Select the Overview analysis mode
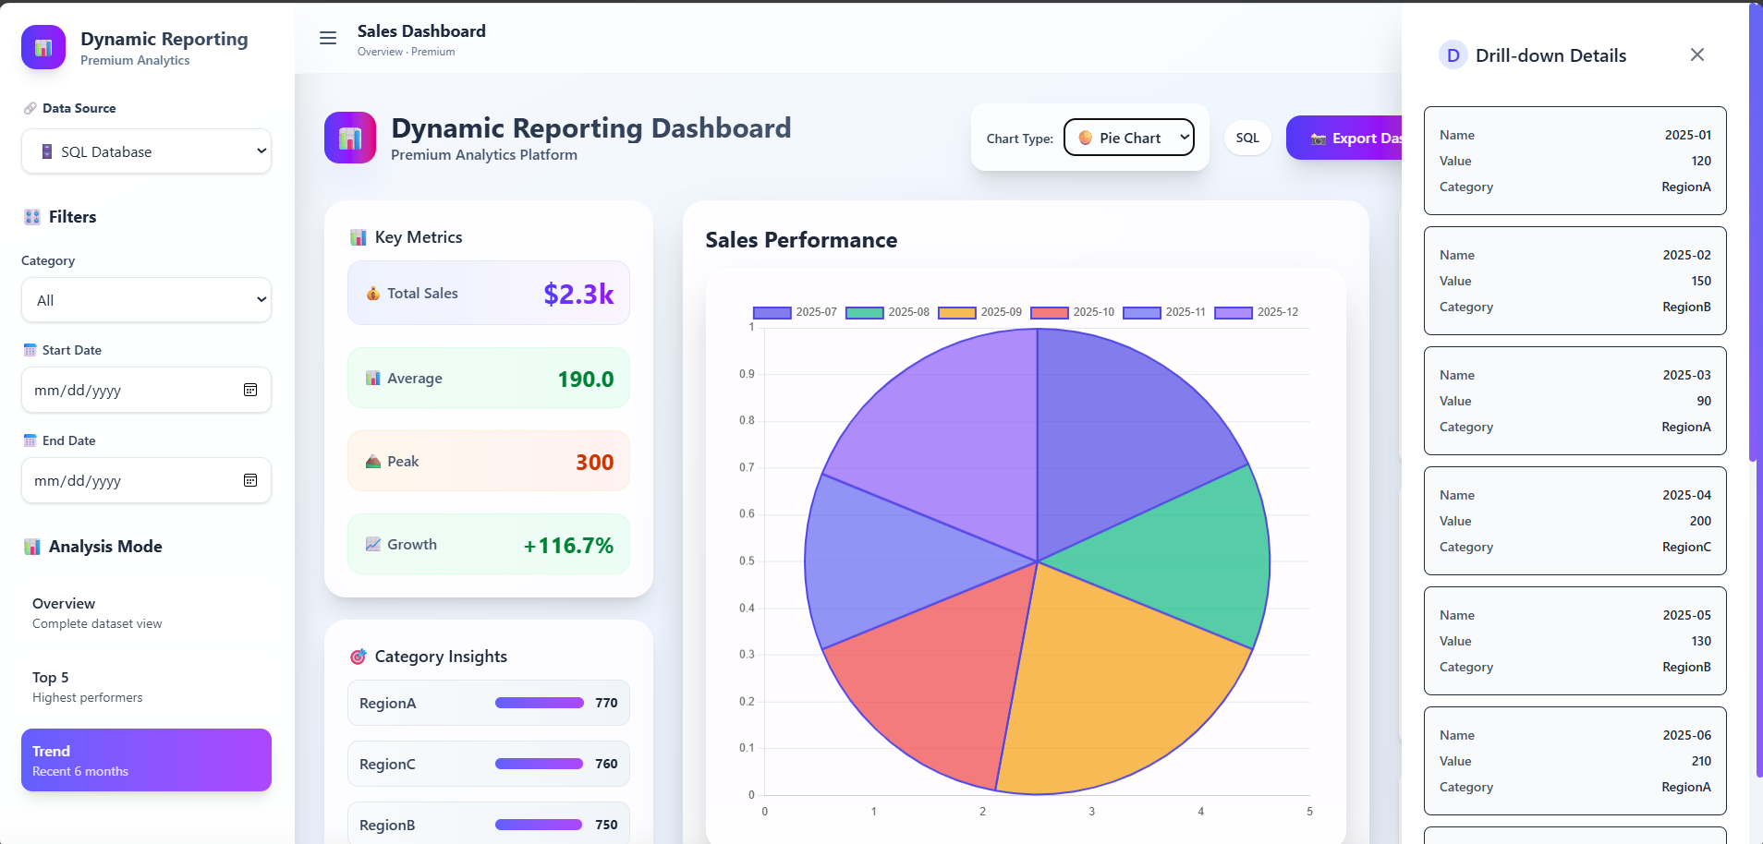The width and height of the screenshot is (1763, 844). click(146, 613)
